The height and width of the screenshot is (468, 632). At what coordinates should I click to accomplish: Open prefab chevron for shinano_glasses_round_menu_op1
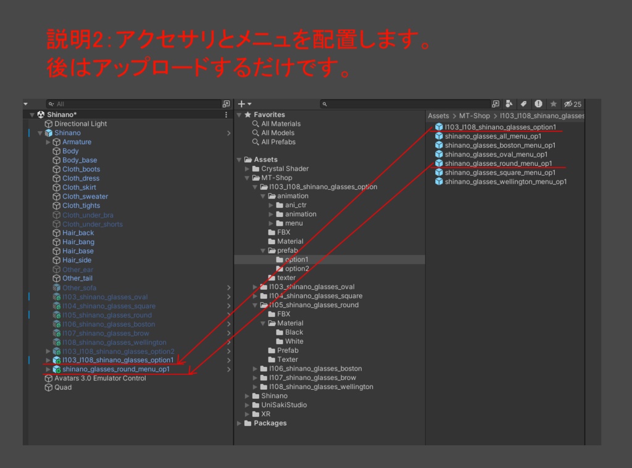[x=228, y=369]
